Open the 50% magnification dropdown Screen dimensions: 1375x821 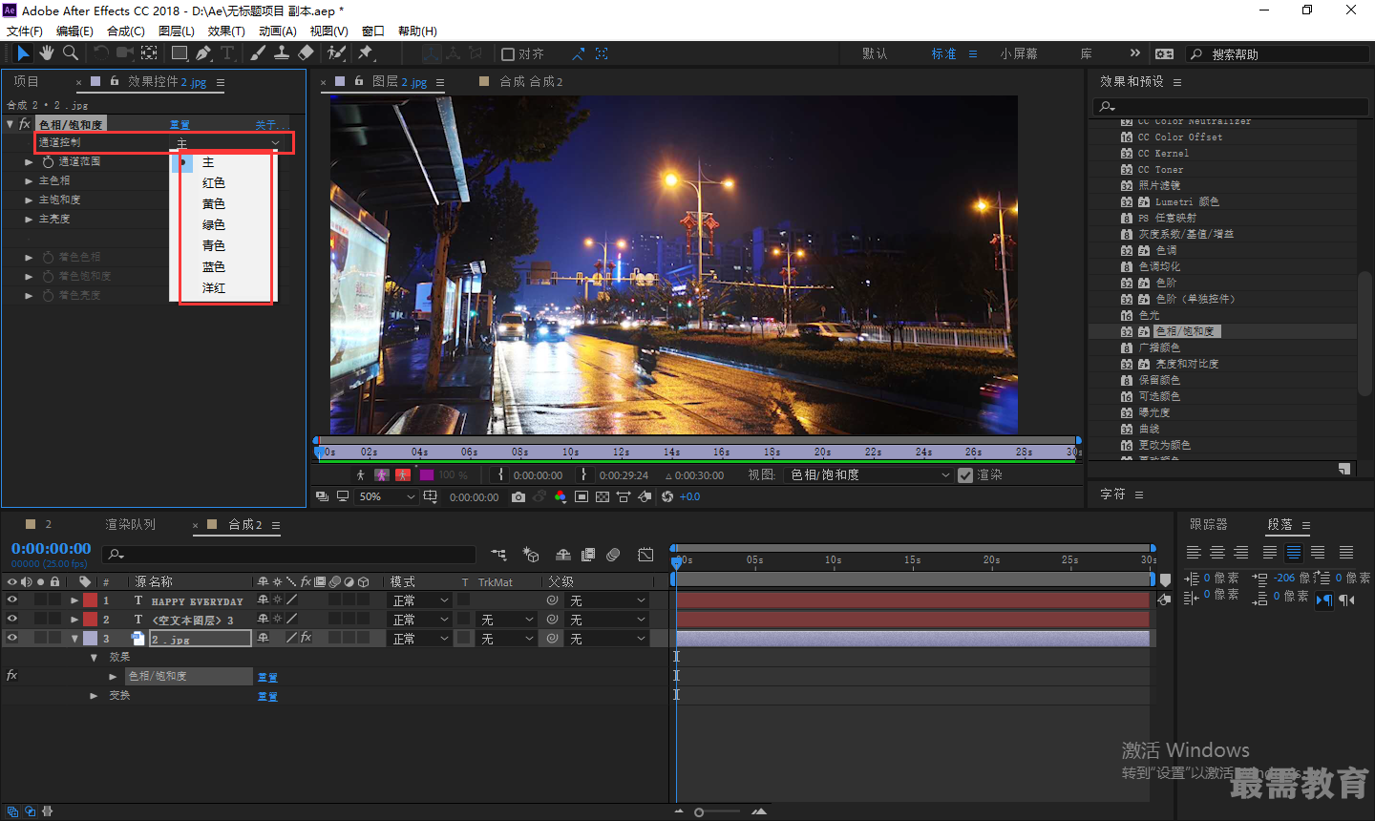tap(387, 497)
